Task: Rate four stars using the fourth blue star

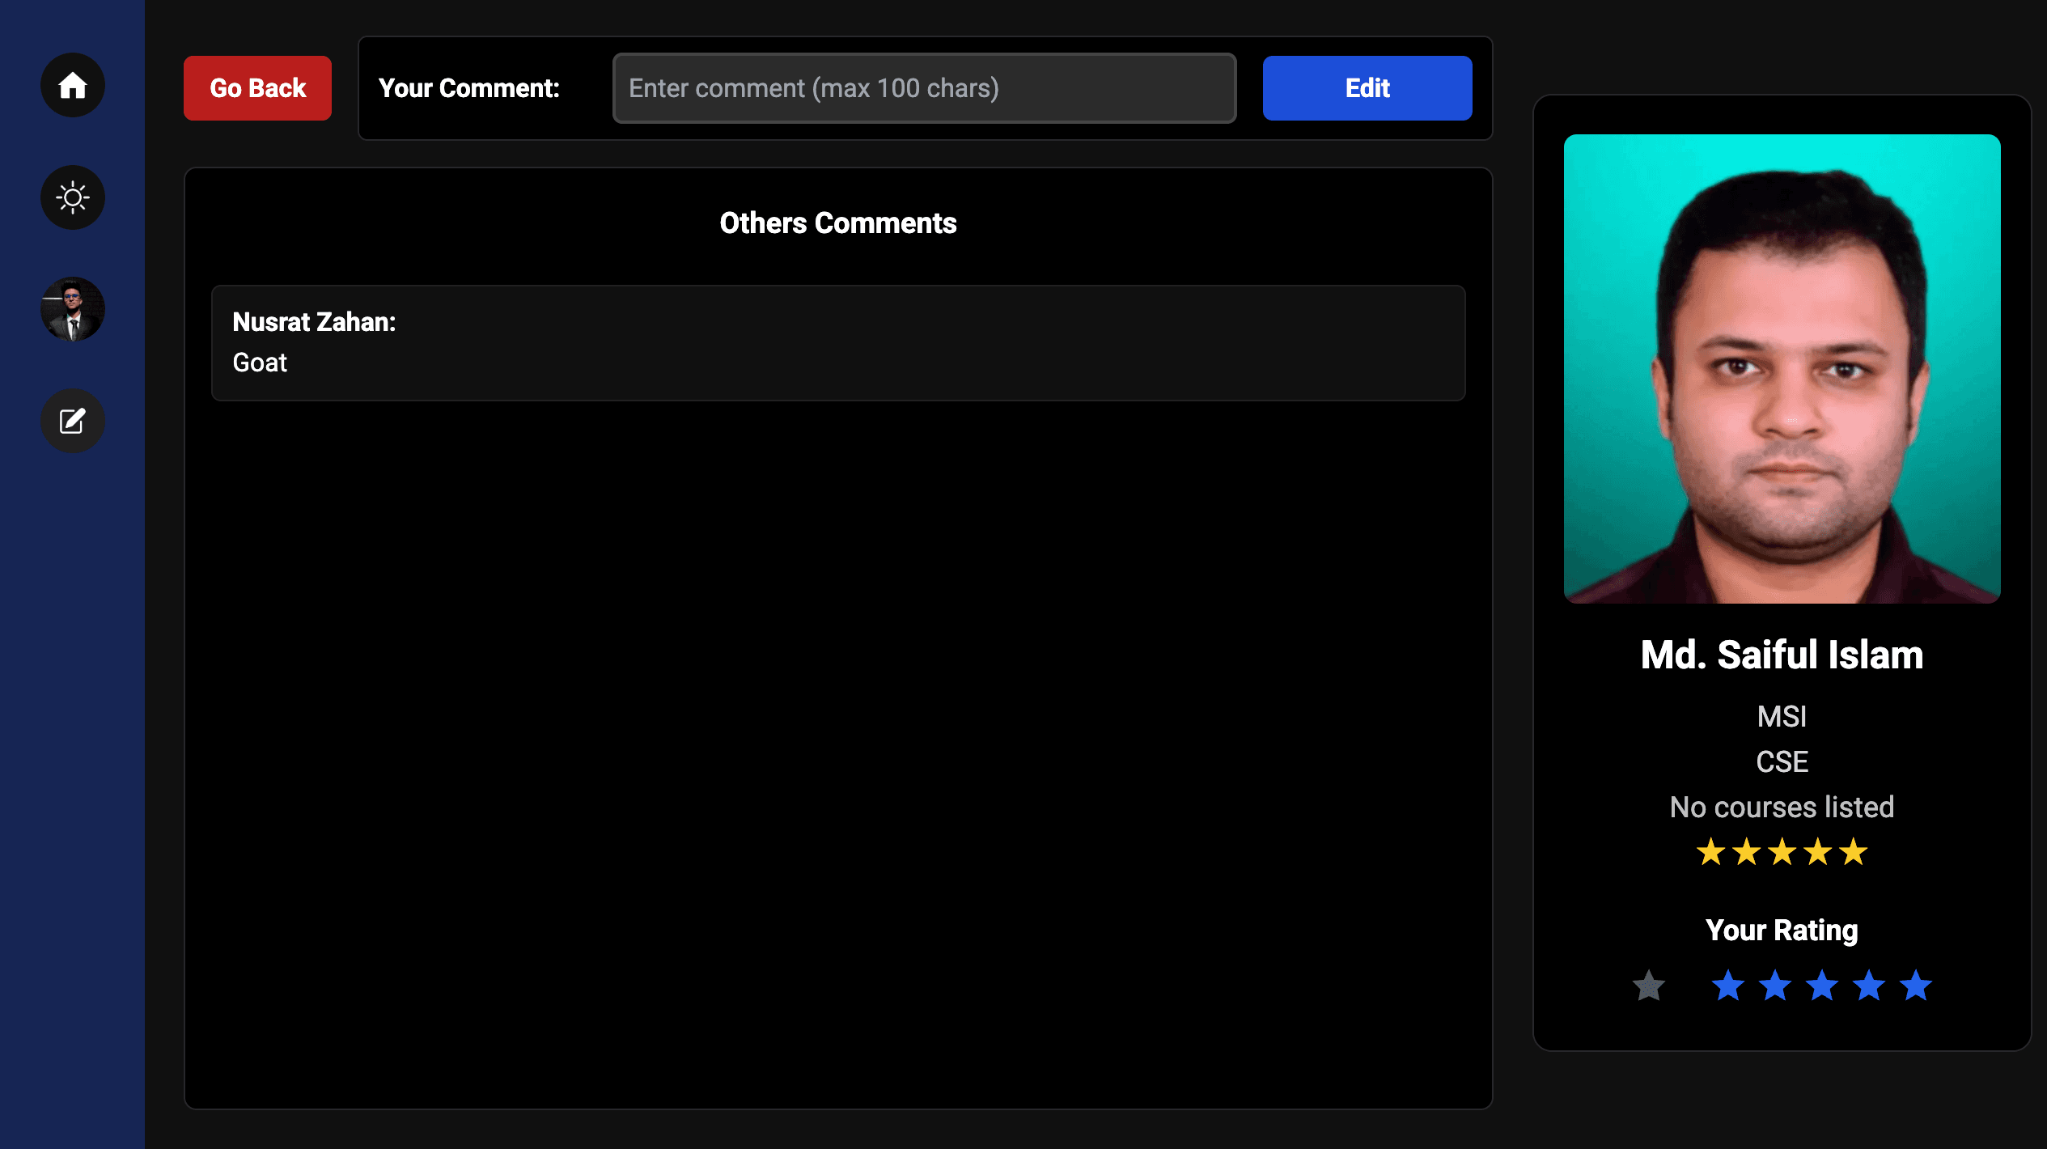Action: pyautogui.click(x=1869, y=986)
